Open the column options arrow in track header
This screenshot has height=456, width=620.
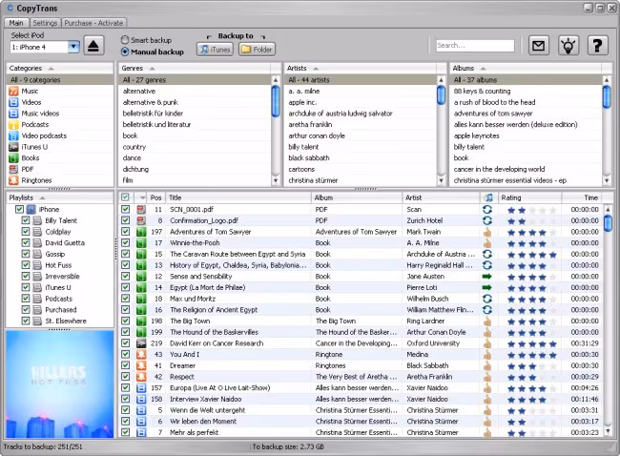142,197
